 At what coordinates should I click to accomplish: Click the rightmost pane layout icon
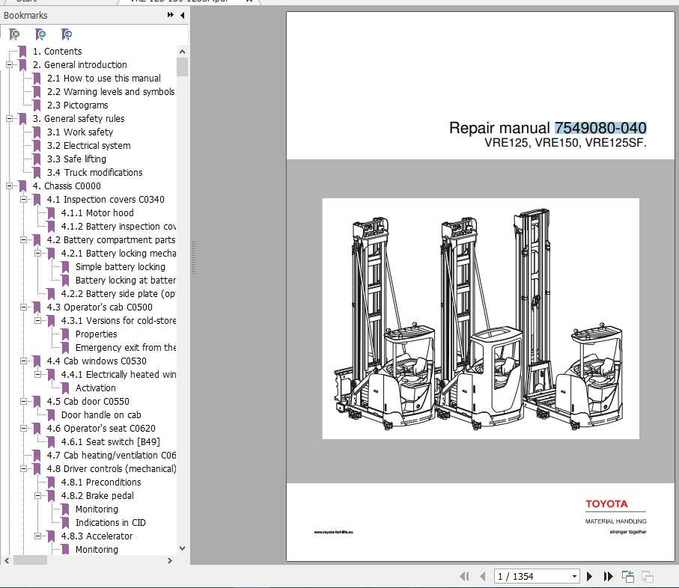pos(647,576)
